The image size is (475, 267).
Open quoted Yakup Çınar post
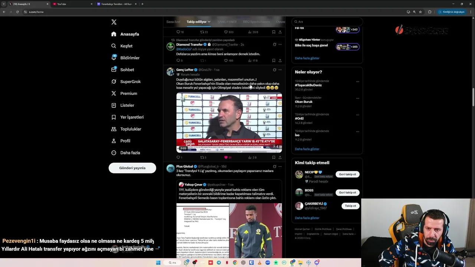[229, 219]
